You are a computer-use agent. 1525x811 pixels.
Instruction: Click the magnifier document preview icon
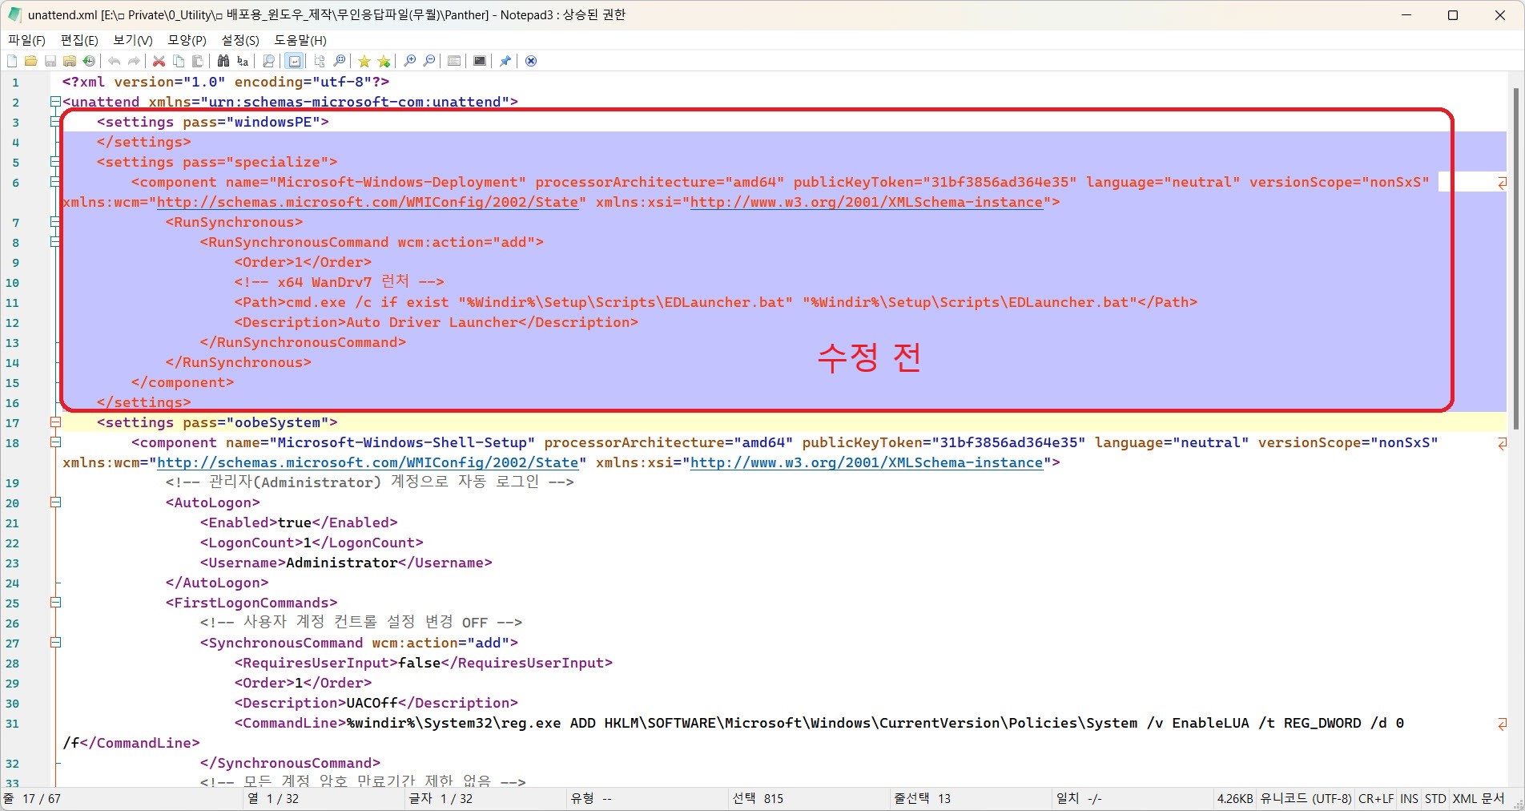coord(268,61)
